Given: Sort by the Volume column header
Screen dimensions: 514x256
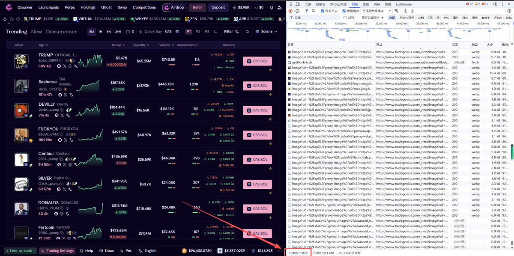Looking at the screenshot, I should [x=166, y=45].
